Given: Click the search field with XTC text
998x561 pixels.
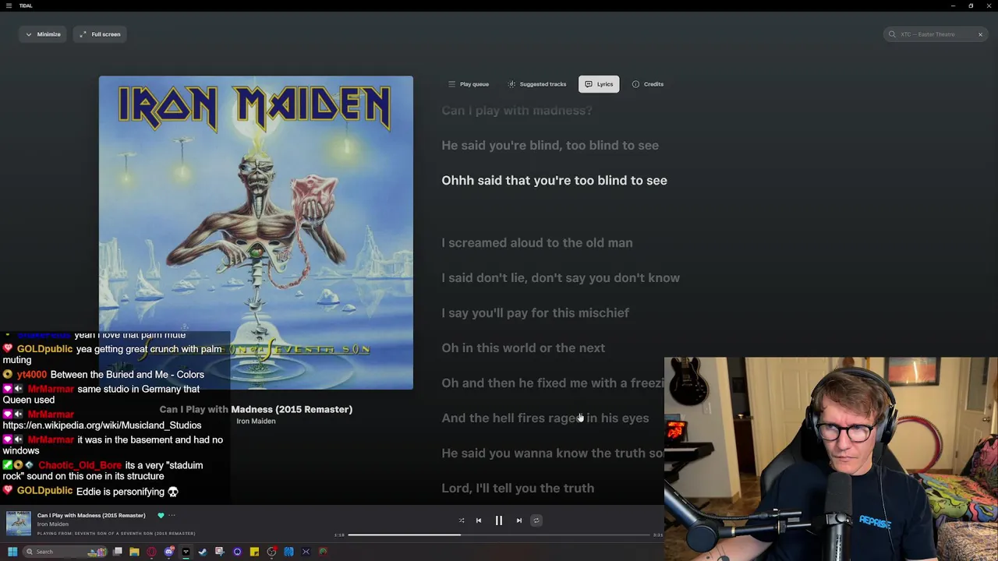Looking at the screenshot, I should coord(936,34).
